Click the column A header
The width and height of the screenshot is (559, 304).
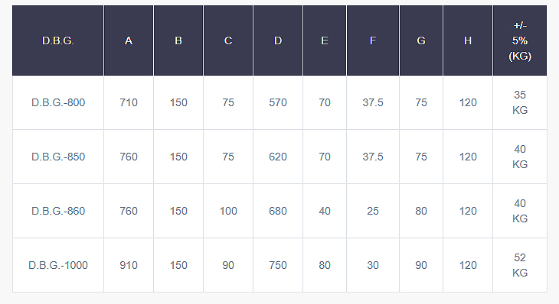pos(129,41)
